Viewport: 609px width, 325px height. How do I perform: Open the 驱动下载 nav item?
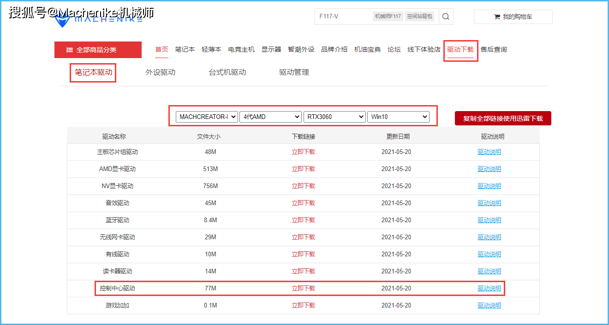point(460,49)
